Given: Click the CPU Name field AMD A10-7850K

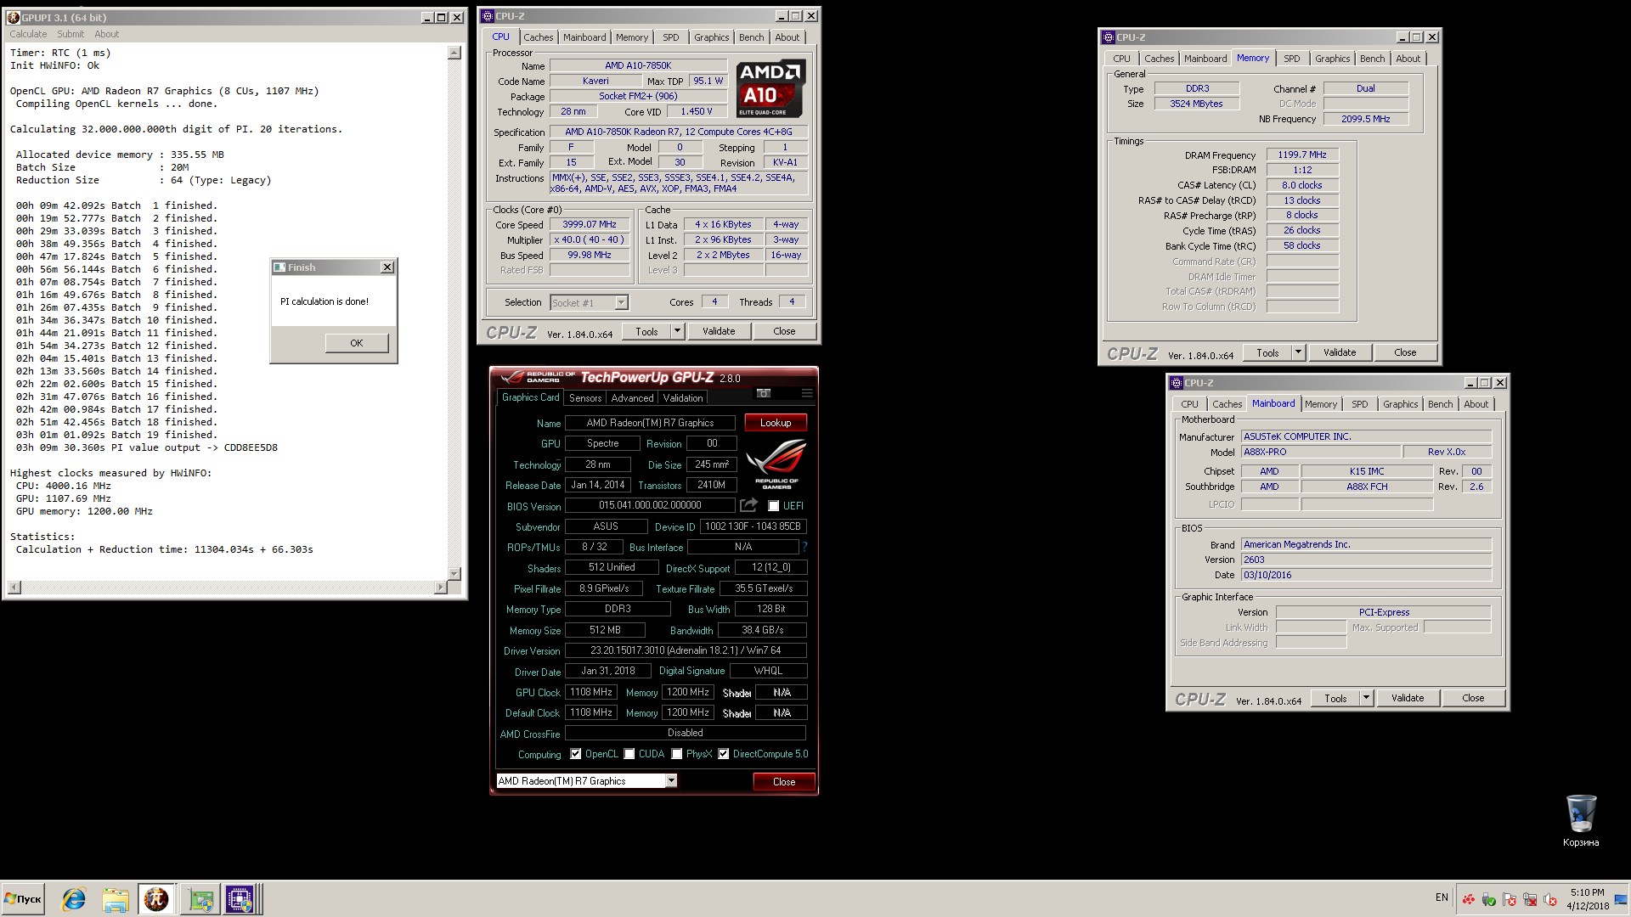Looking at the screenshot, I should point(638,65).
